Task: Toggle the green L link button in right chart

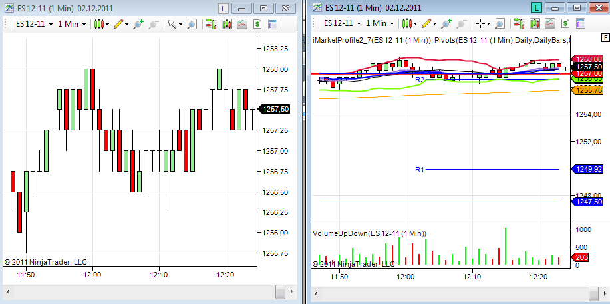Action: [x=537, y=7]
